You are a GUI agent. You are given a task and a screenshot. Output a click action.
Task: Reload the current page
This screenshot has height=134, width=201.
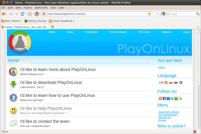click(22, 14)
